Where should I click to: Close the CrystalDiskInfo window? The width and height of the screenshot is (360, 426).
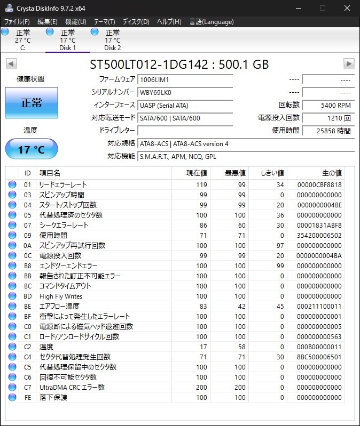(347, 8)
